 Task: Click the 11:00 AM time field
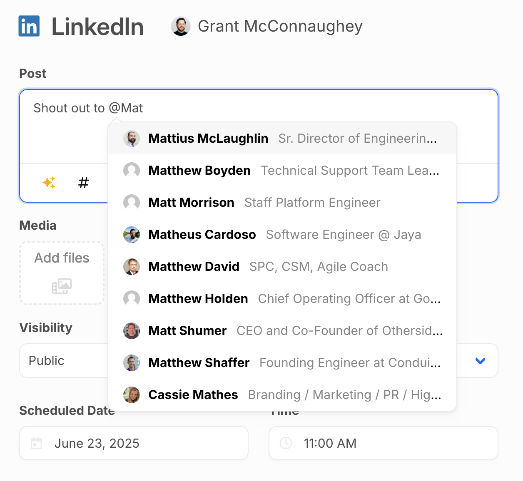coord(384,443)
